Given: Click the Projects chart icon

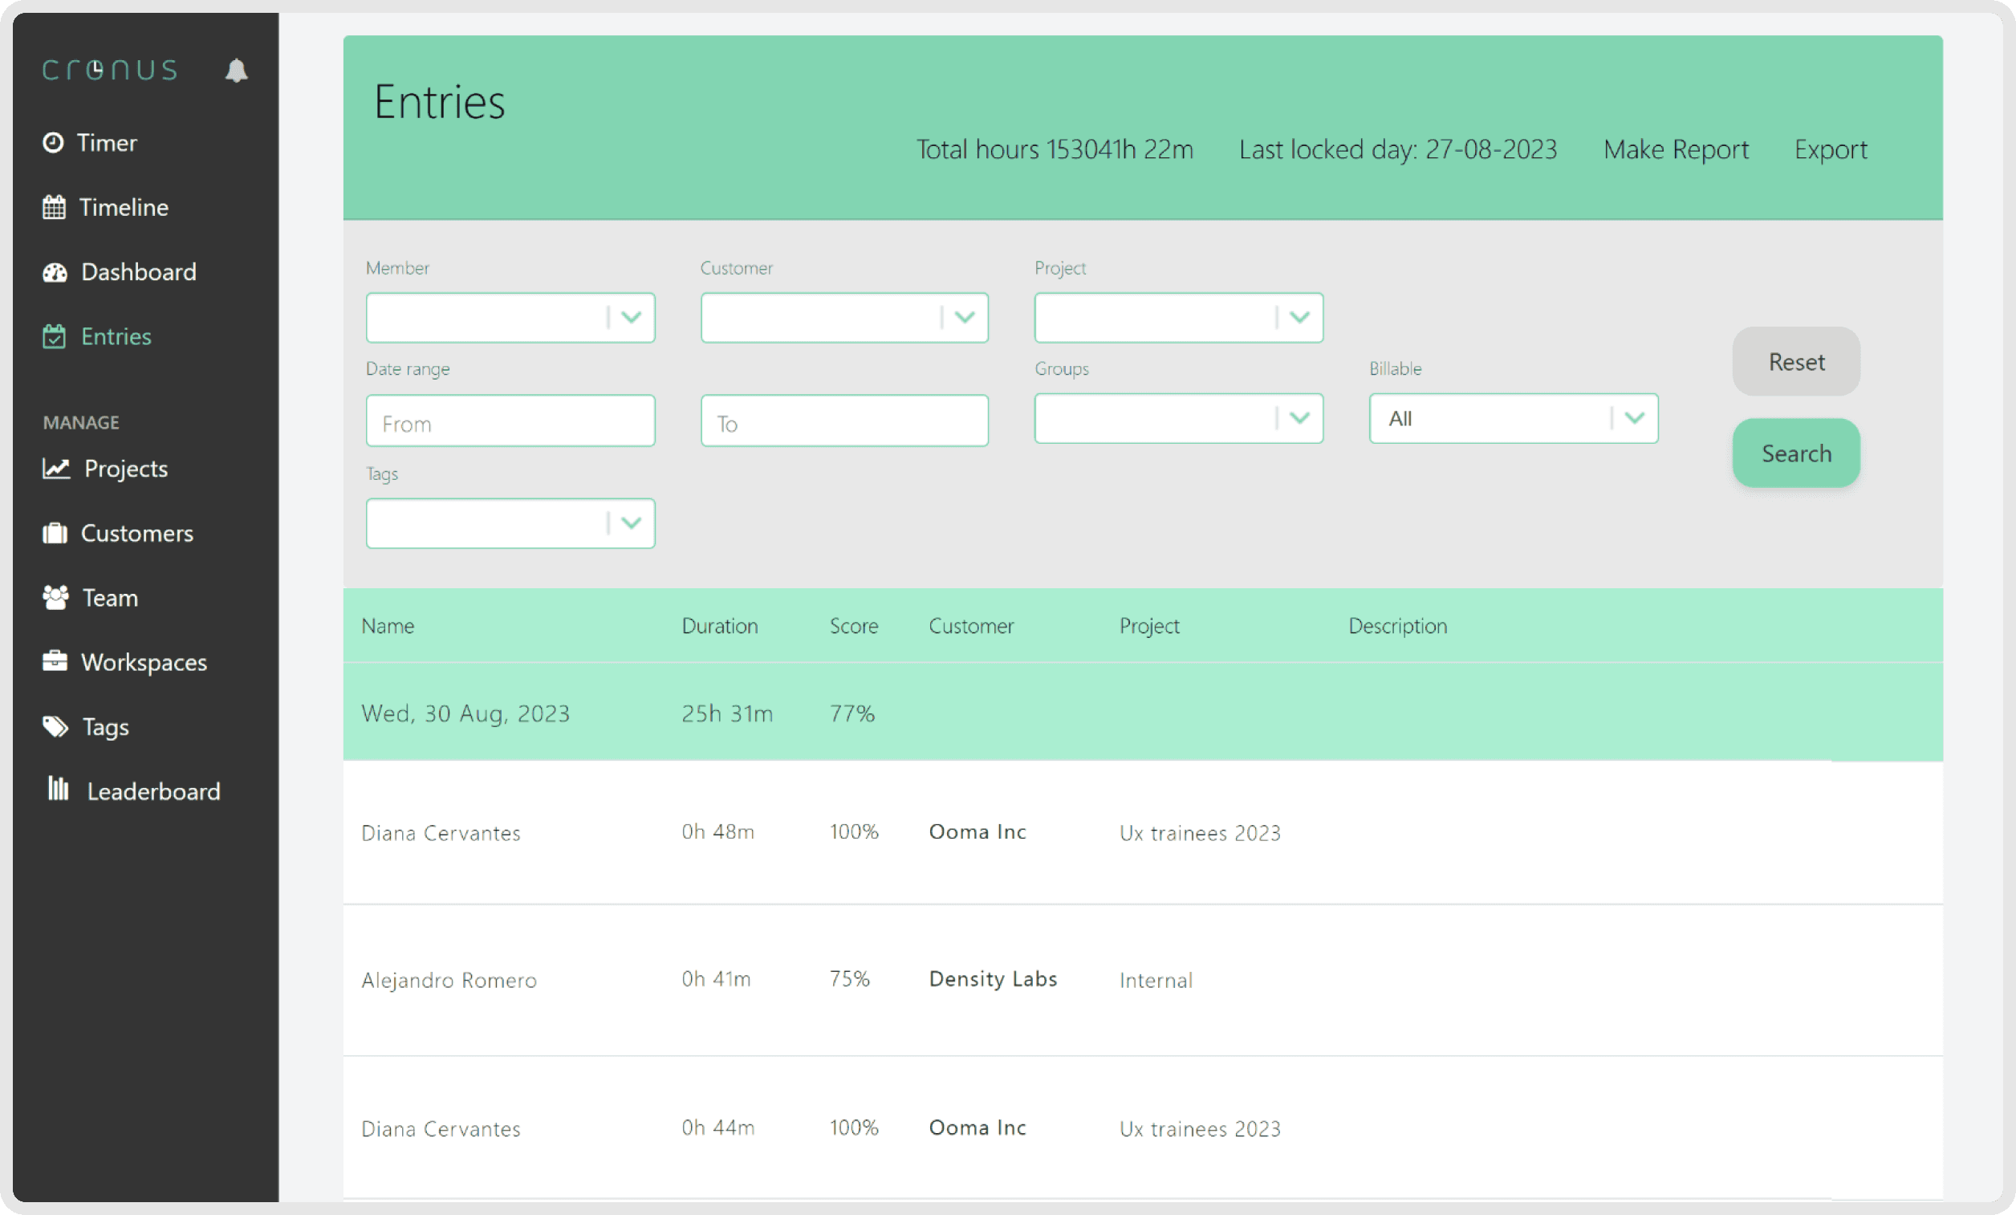Looking at the screenshot, I should pos(55,468).
